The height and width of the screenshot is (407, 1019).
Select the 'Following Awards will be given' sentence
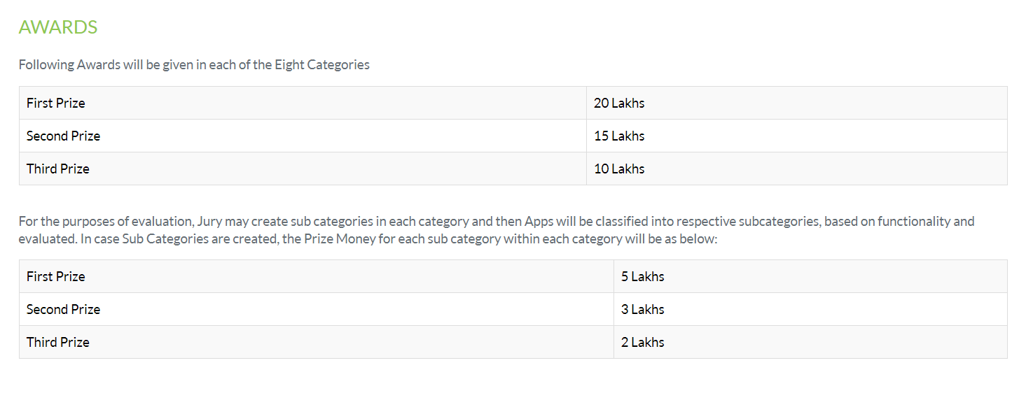tap(194, 64)
